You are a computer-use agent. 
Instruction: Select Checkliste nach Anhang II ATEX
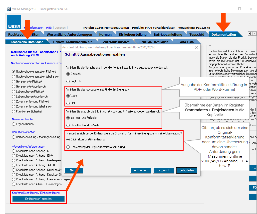pos(14,165)
